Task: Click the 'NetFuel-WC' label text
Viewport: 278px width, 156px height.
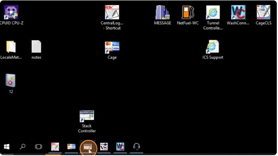Action: pos(187,23)
